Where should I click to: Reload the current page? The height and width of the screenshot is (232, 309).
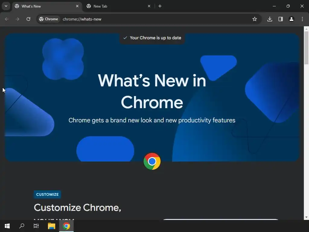[28, 19]
